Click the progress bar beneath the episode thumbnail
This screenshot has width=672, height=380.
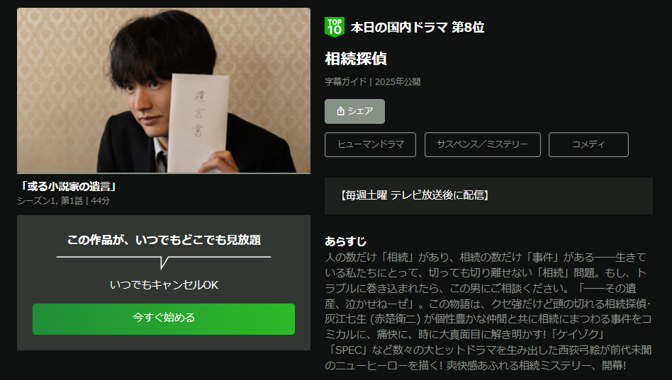click(x=164, y=173)
